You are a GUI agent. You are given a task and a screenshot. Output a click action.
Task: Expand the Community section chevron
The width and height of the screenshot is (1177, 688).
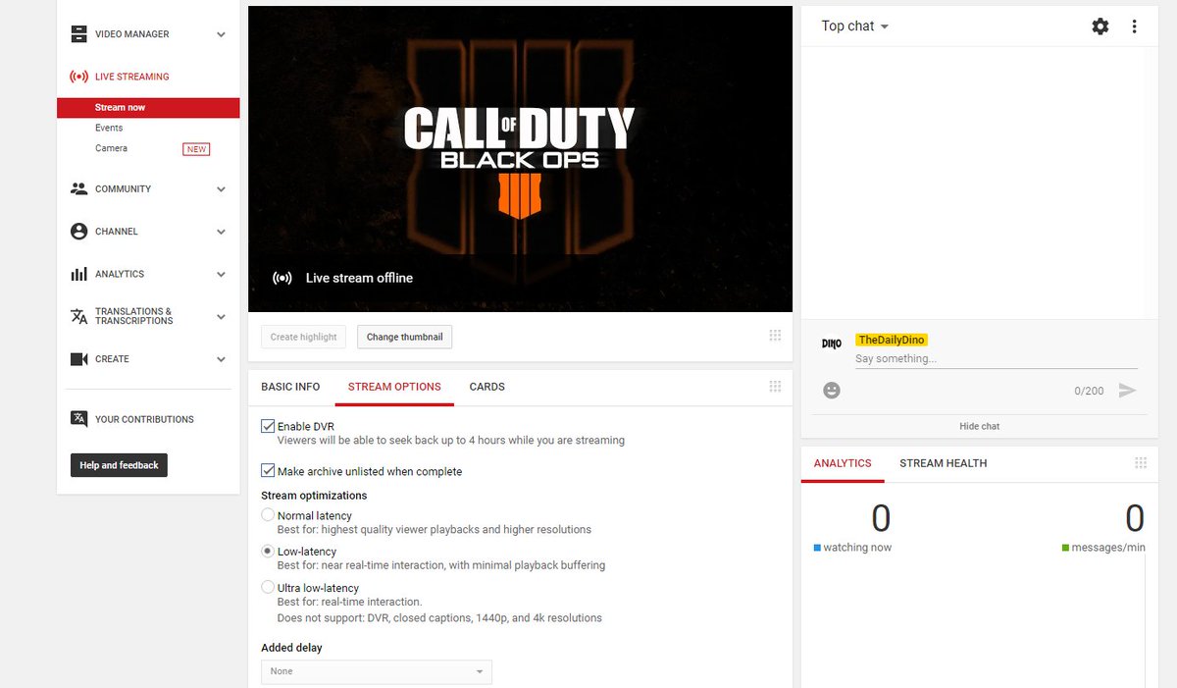coord(222,189)
